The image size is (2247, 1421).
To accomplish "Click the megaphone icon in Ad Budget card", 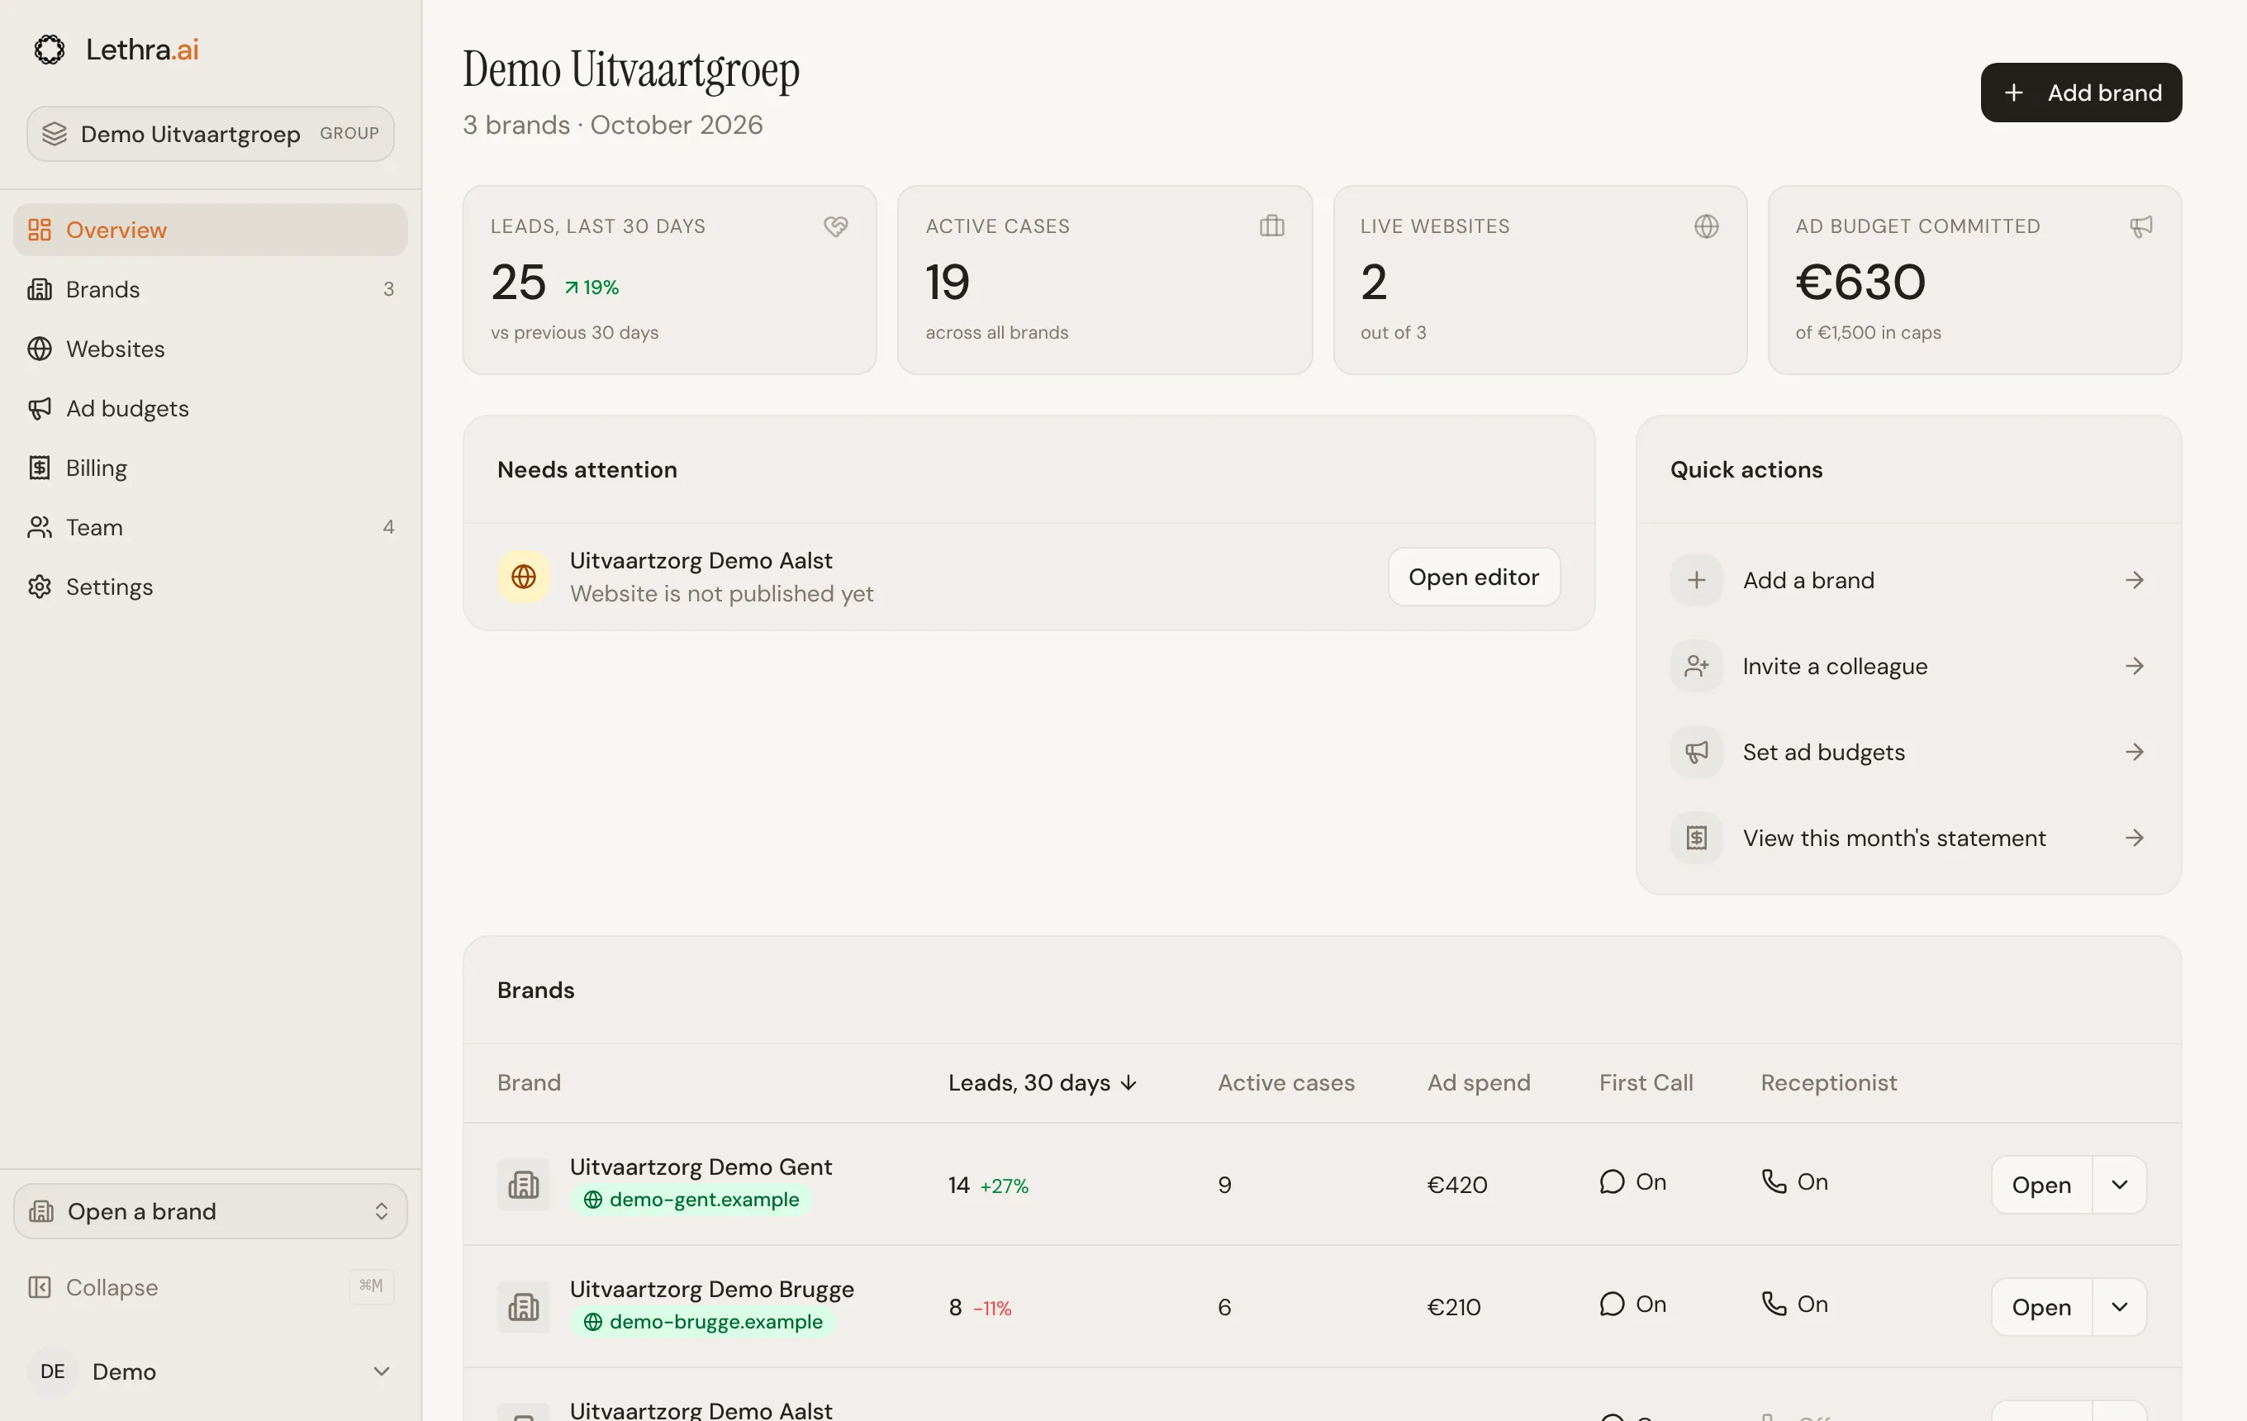I will 2141,226.
